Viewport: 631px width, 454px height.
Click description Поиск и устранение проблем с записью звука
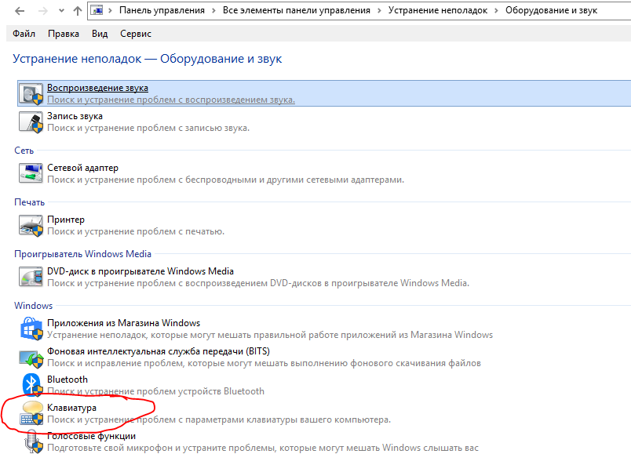[x=148, y=128]
